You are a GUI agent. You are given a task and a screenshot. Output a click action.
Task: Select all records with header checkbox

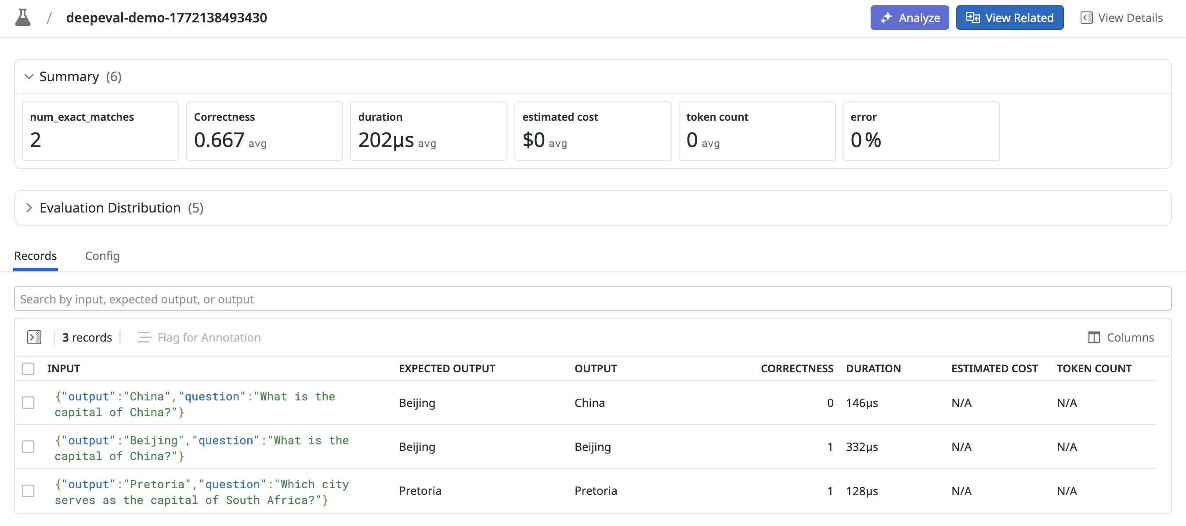tap(28, 369)
